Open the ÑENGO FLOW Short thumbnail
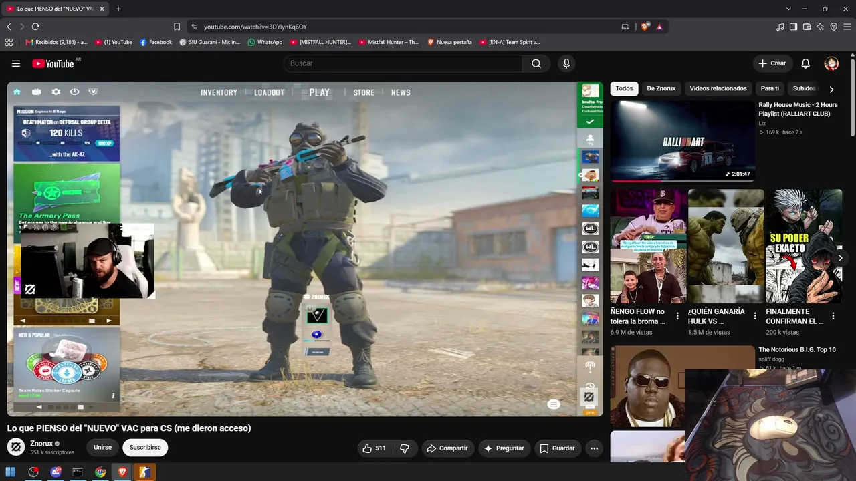This screenshot has height=481, width=856. 648,247
